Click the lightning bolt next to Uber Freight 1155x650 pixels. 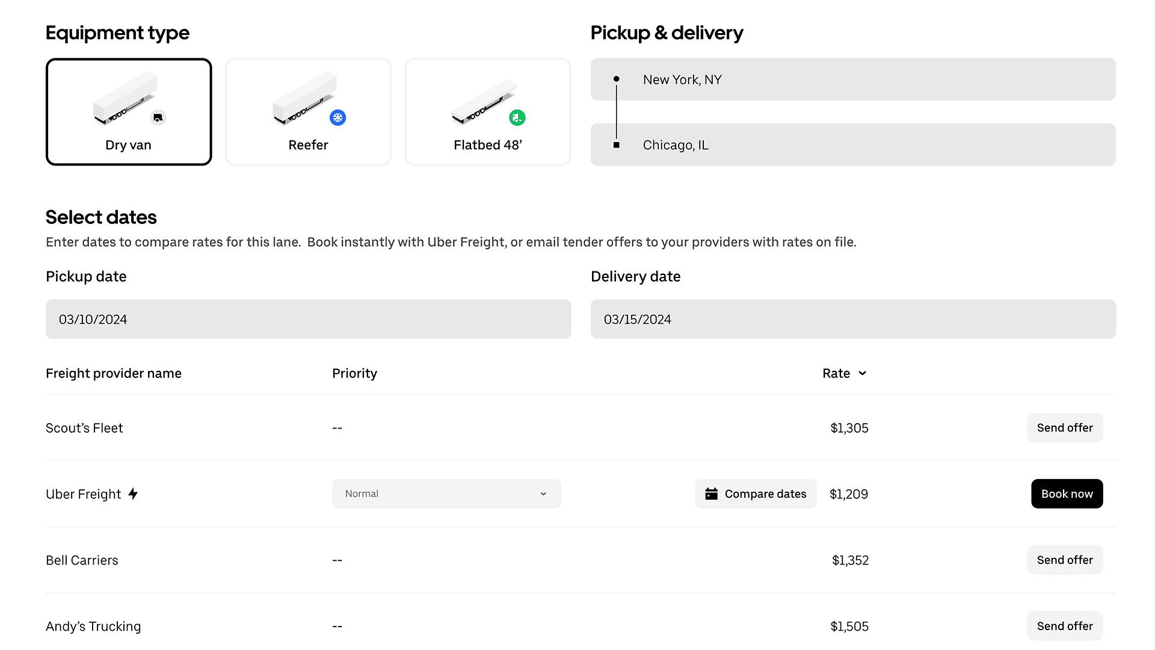tap(133, 494)
